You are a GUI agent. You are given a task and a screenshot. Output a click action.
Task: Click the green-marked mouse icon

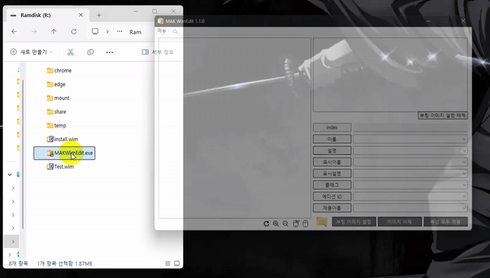tap(296, 223)
